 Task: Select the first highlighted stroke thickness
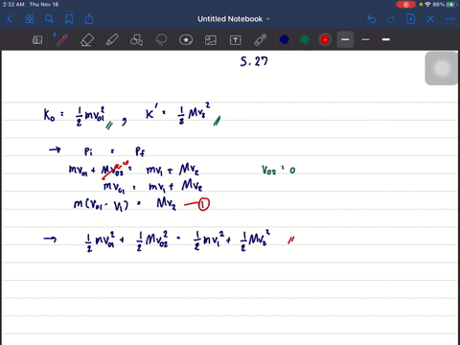[345, 39]
